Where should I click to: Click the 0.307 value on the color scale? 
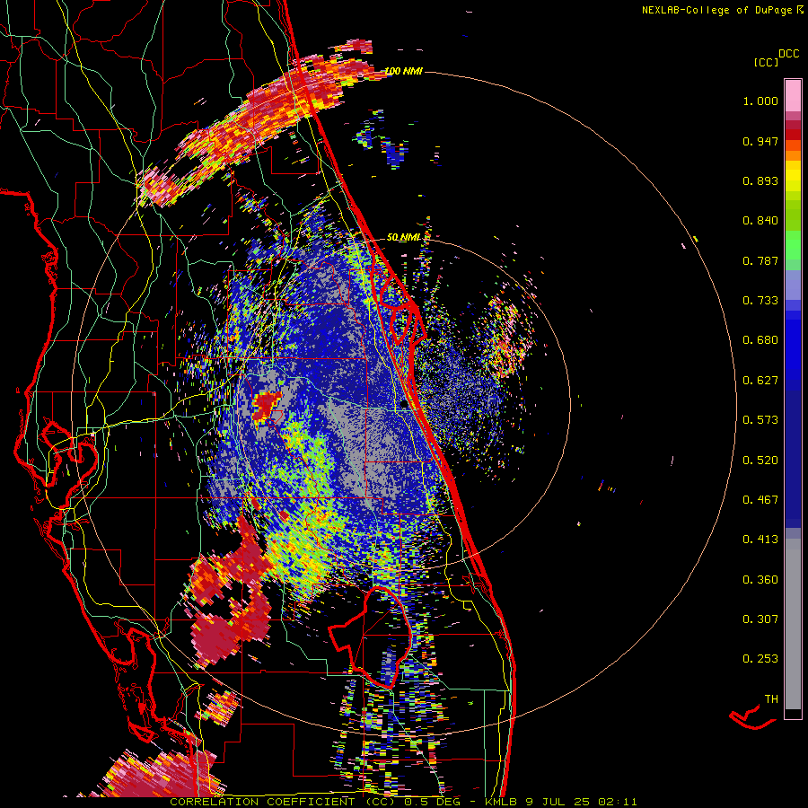760,619
